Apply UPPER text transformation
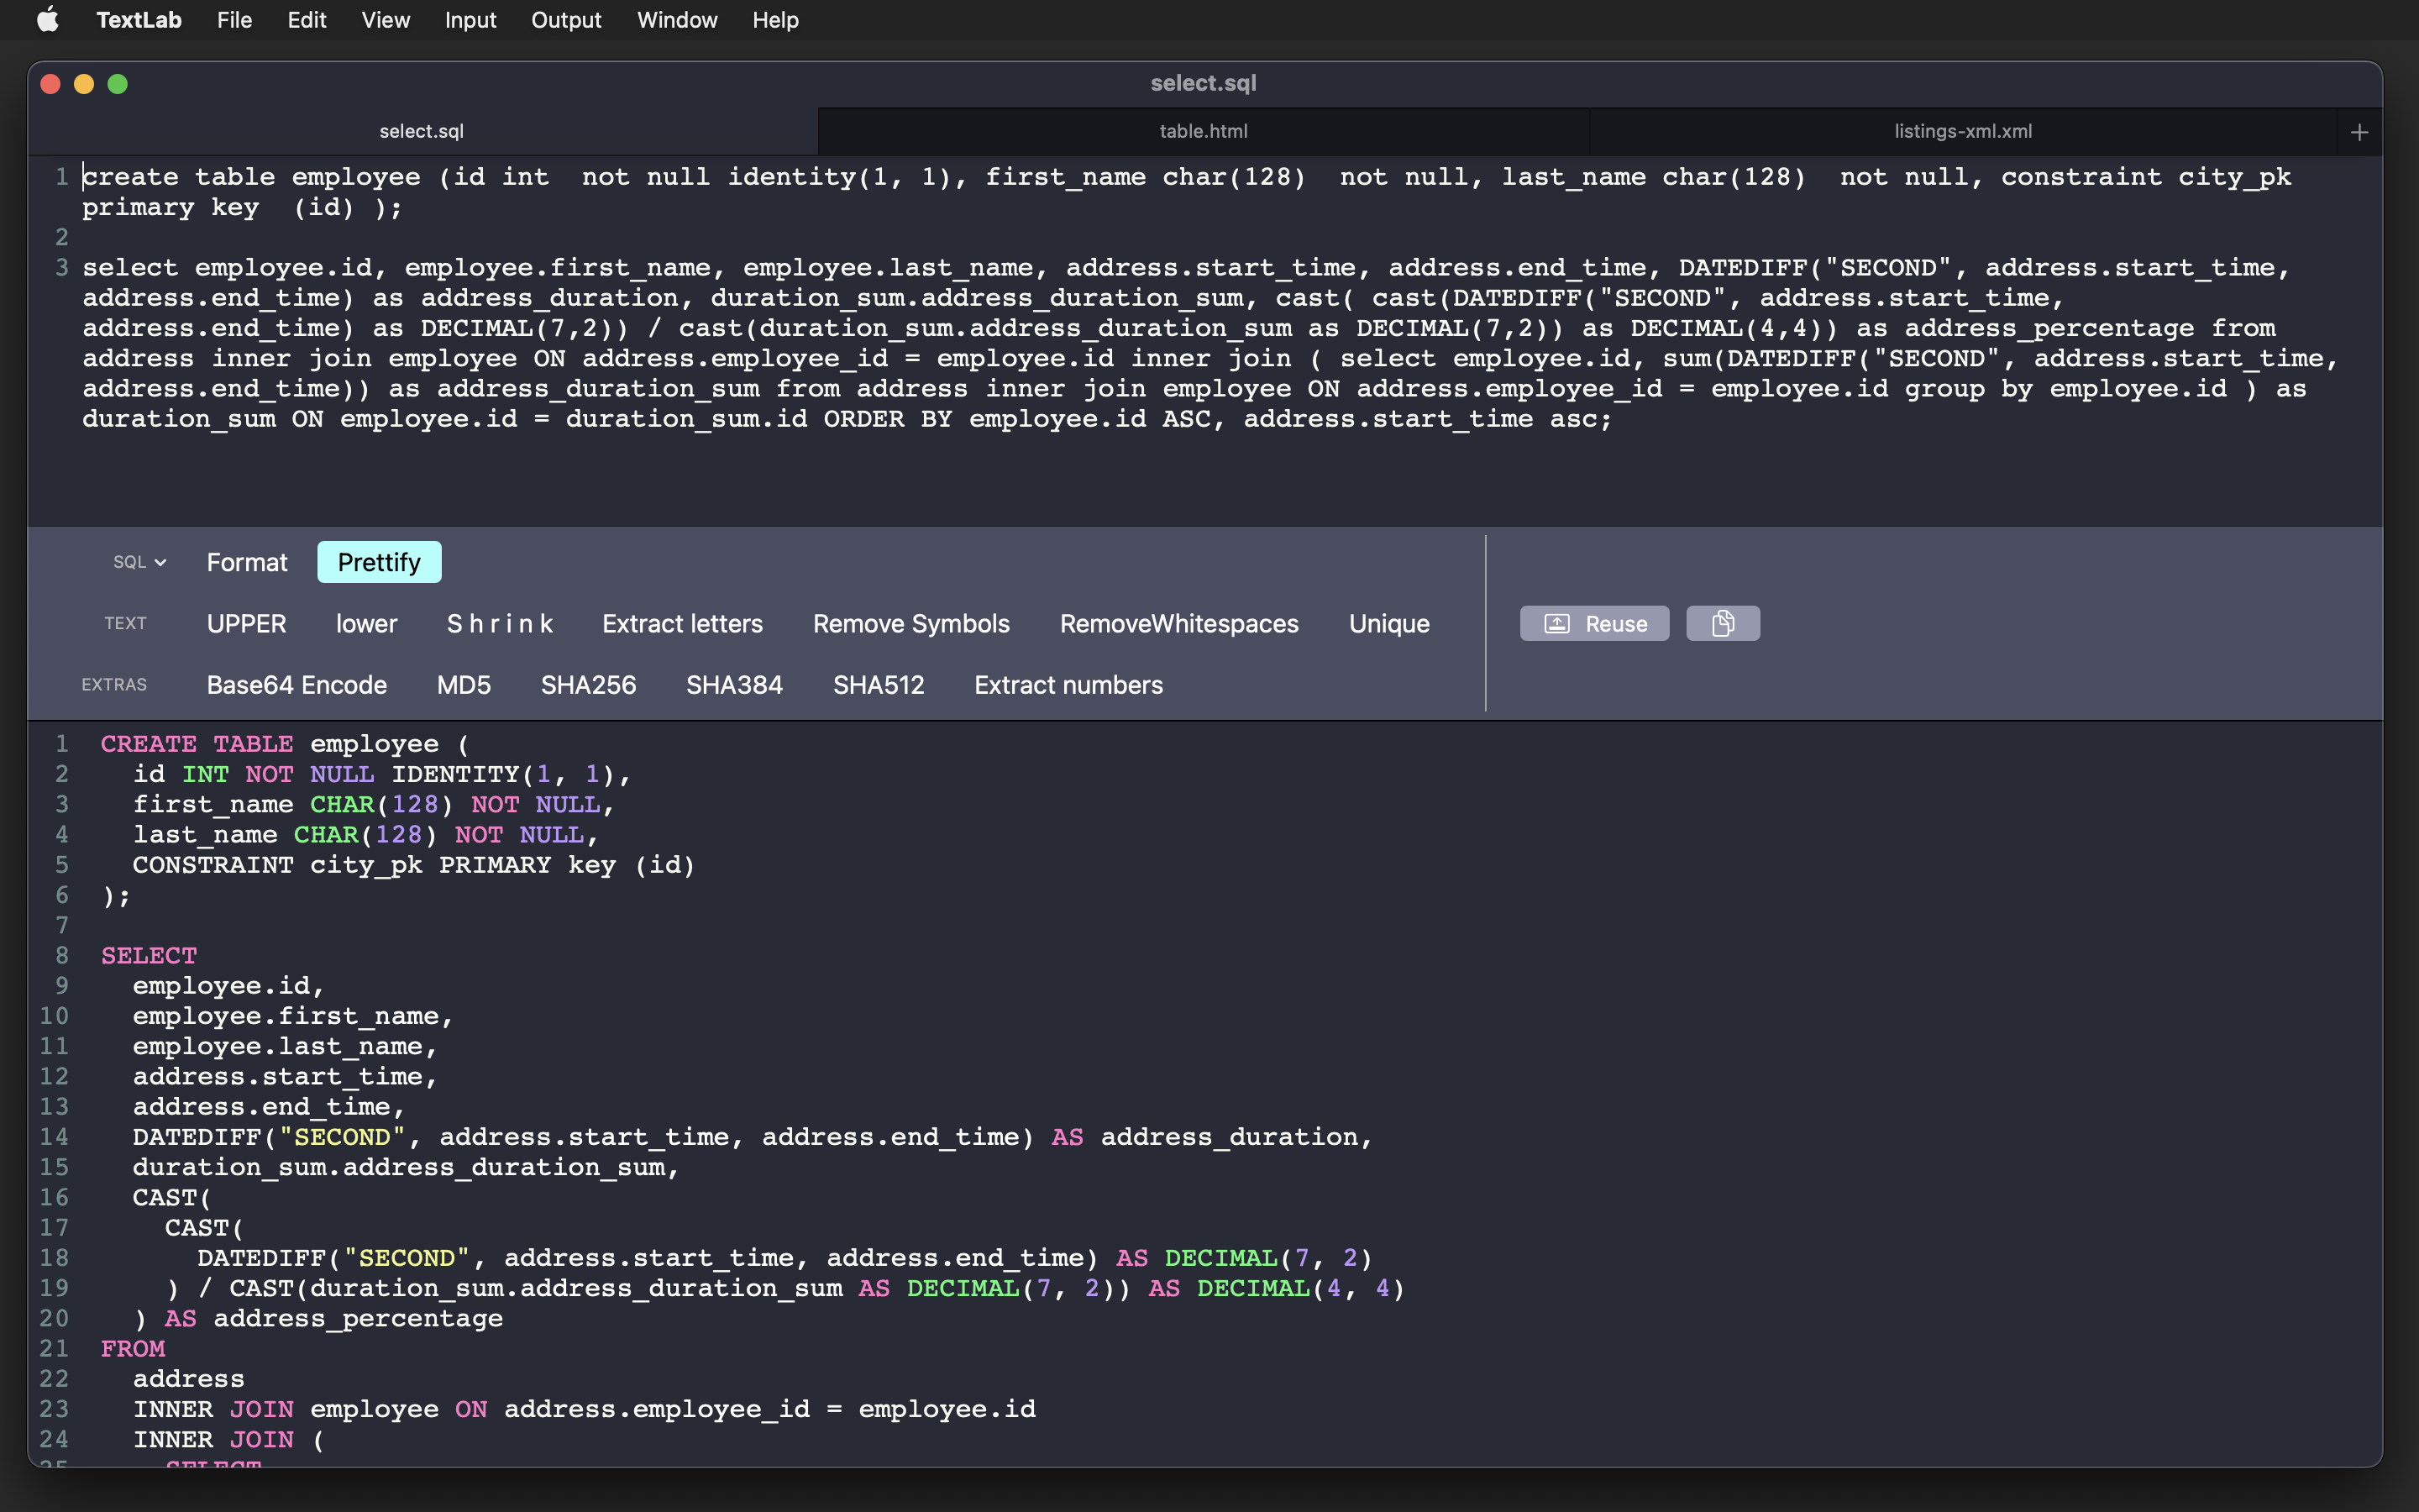The width and height of the screenshot is (2419, 1512). [246, 623]
